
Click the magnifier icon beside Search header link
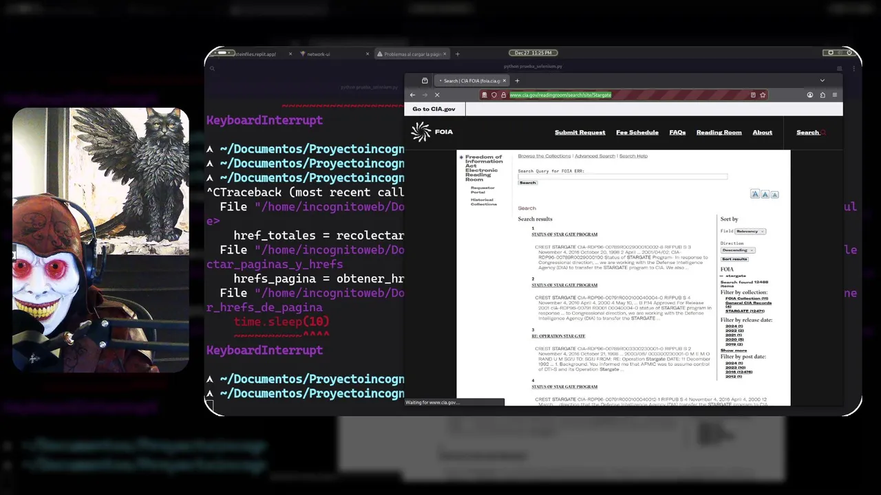click(x=822, y=133)
